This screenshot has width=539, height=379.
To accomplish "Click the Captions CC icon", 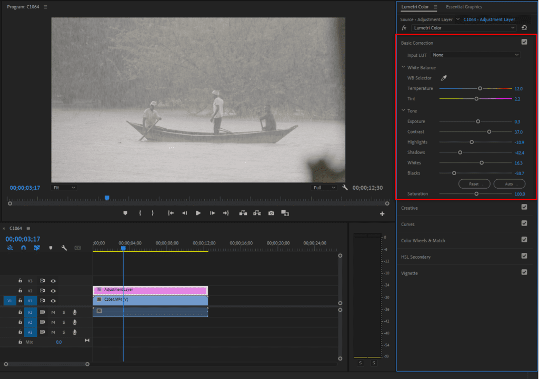I will (77, 248).
